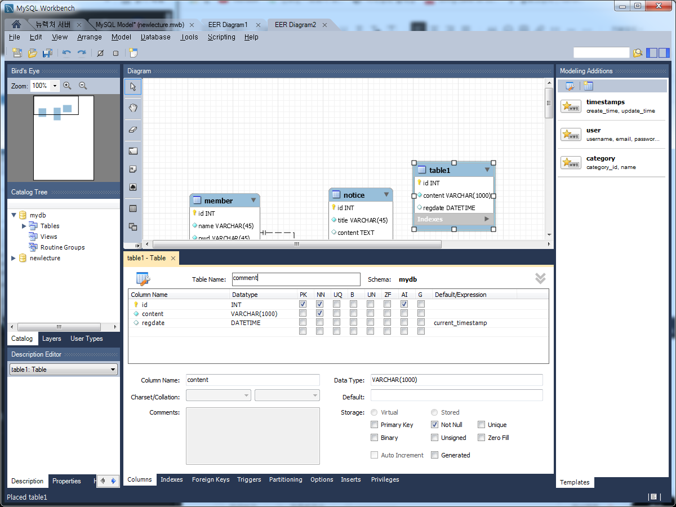Toggle AI checkbox for id column row
Viewport: 676px width, 507px height.
click(404, 304)
